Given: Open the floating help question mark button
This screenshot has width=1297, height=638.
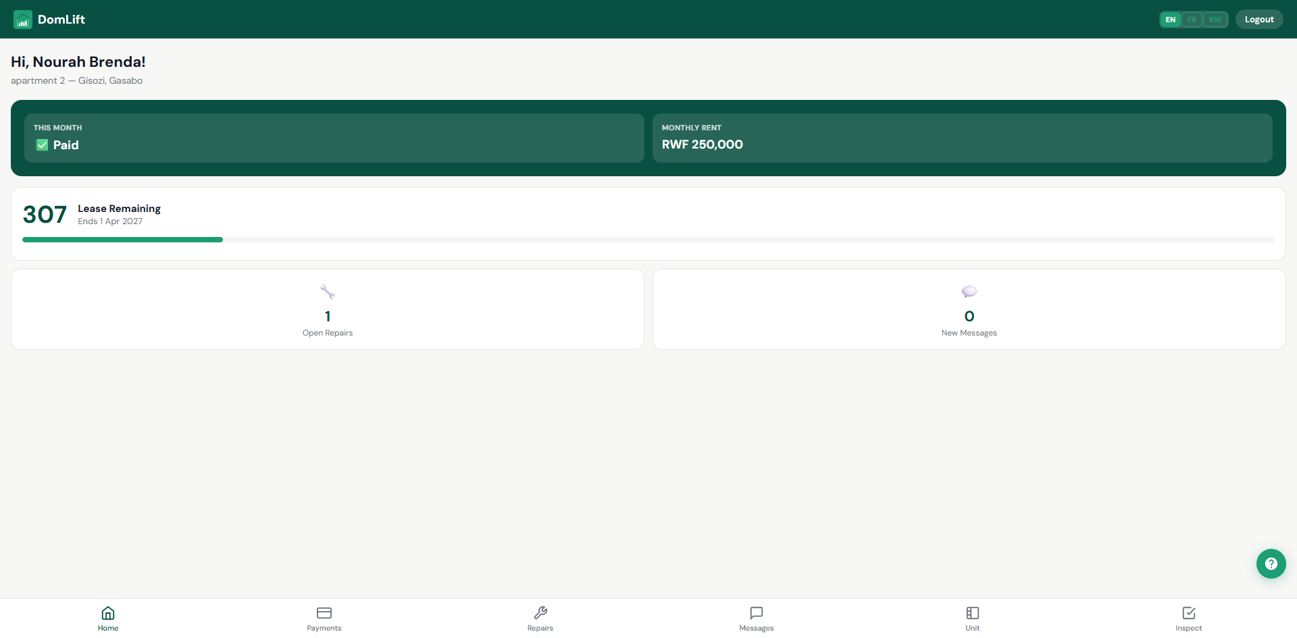Looking at the screenshot, I should coord(1271,564).
